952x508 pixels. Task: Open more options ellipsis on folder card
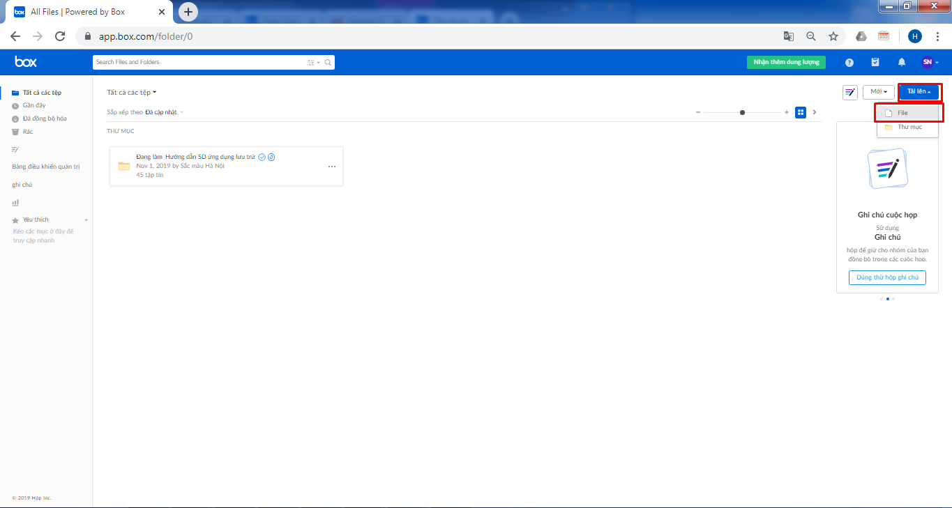point(331,167)
